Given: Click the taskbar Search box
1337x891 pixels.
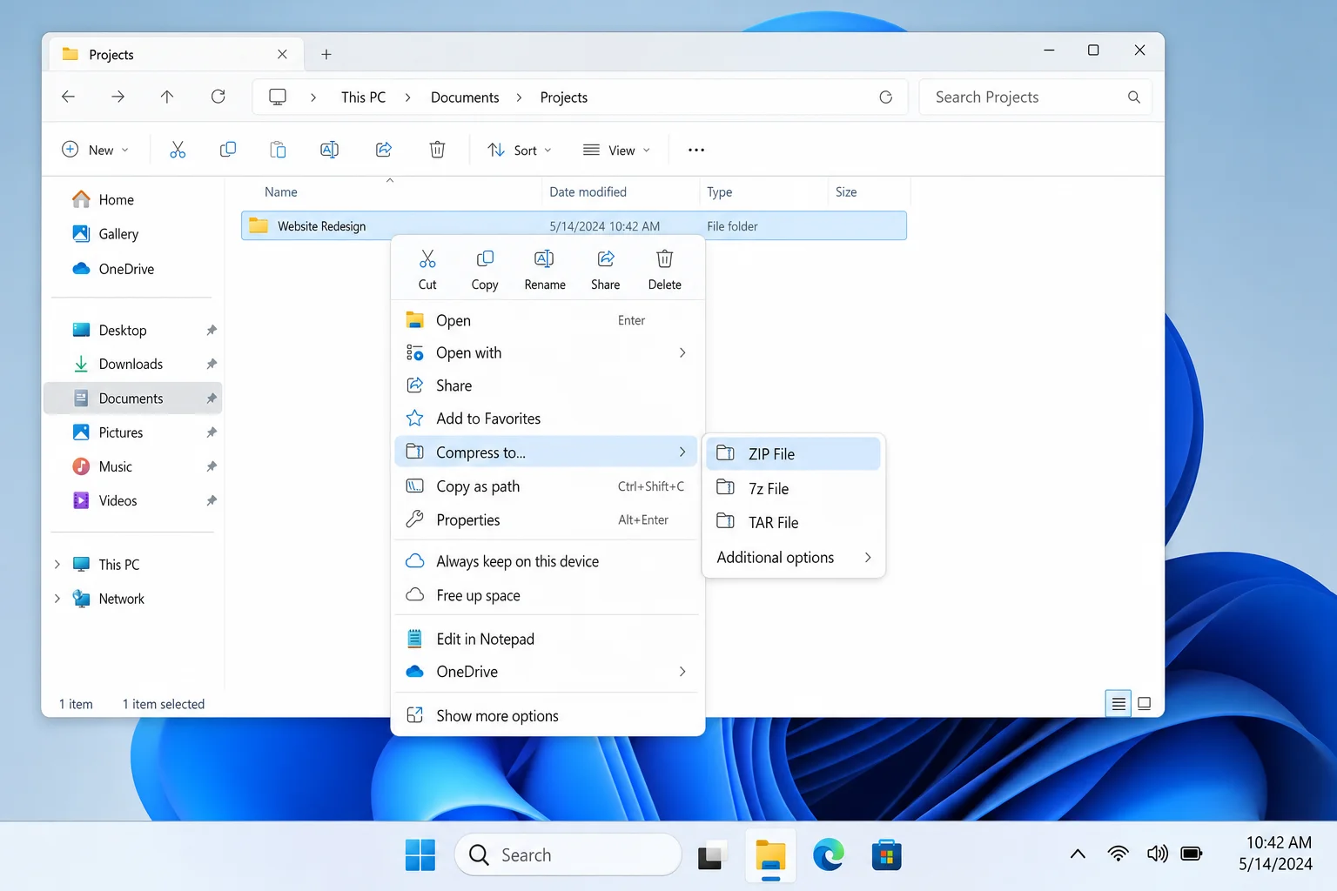Looking at the screenshot, I should (568, 855).
